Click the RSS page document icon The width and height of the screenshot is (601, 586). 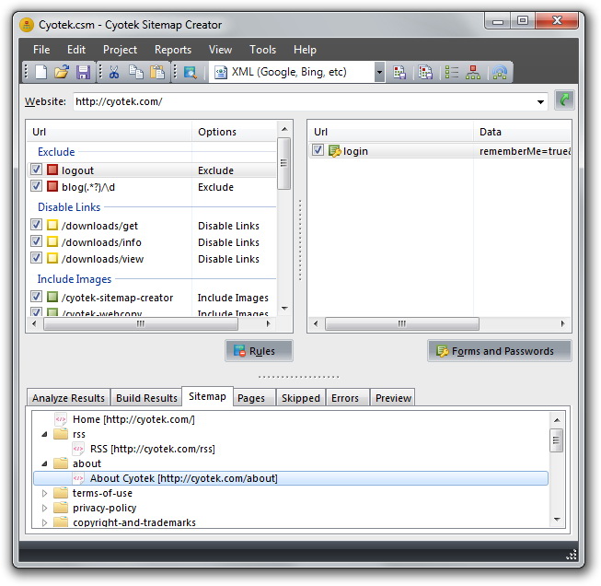(x=78, y=448)
